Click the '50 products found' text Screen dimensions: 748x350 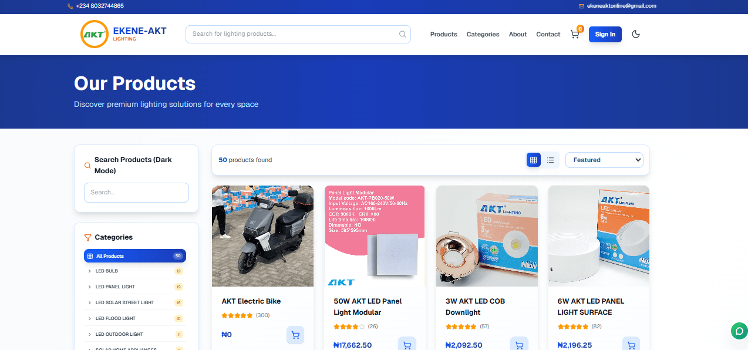(x=245, y=160)
